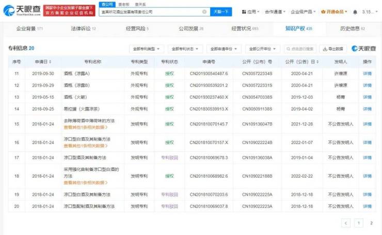
Task: Click the search magnifier icon in the patent filter box
Action: point(288,49)
